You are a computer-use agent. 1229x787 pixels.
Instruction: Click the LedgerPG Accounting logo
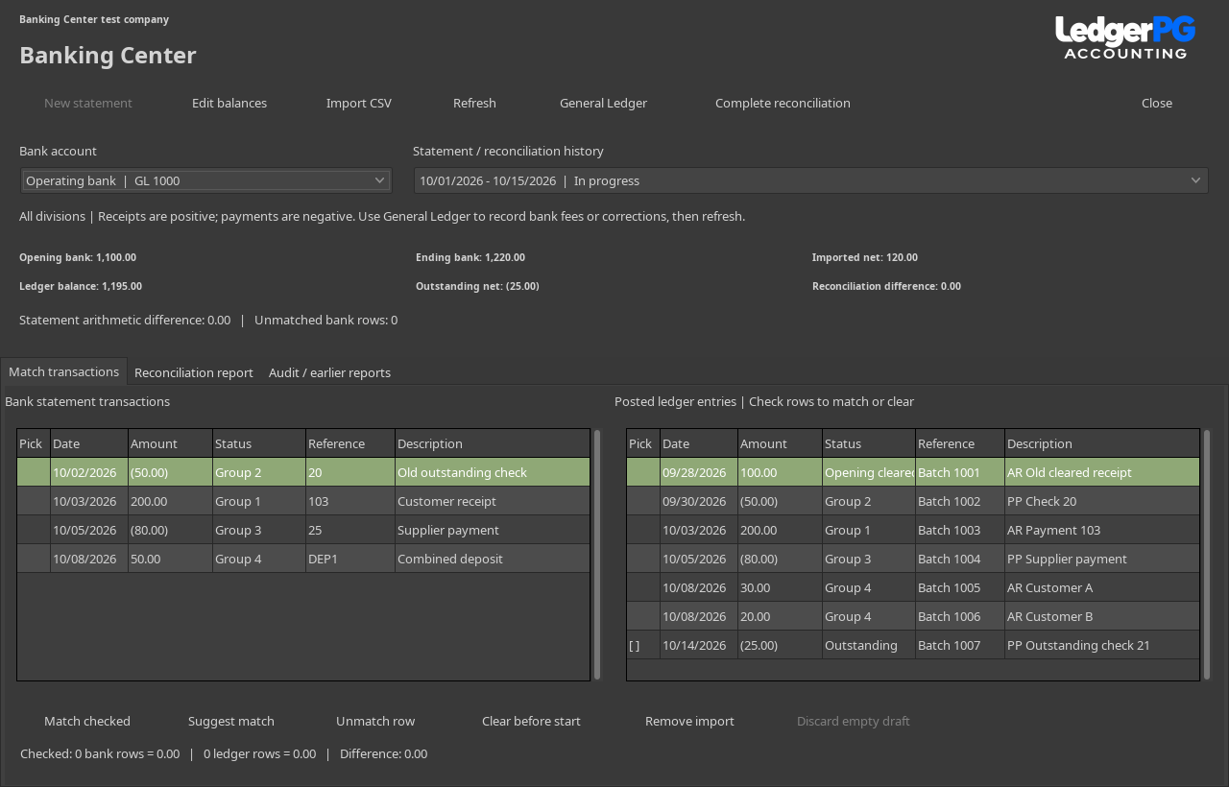(x=1125, y=37)
